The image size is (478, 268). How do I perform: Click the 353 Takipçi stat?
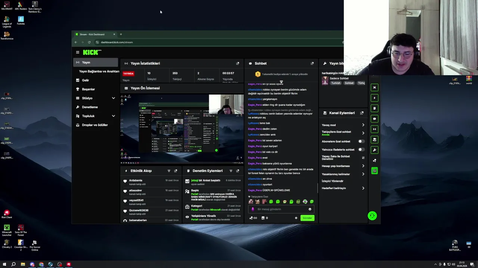pyautogui.click(x=177, y=76)
